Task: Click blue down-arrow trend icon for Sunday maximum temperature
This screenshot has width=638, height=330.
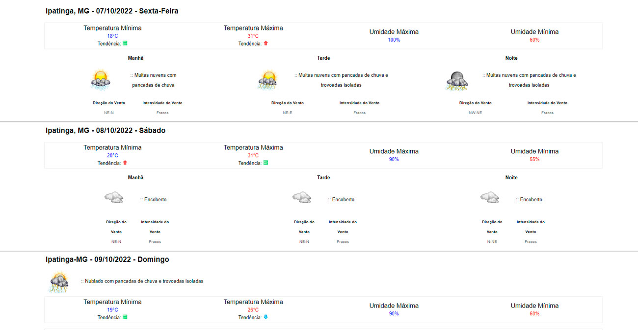Action: [x=266, y=317]
